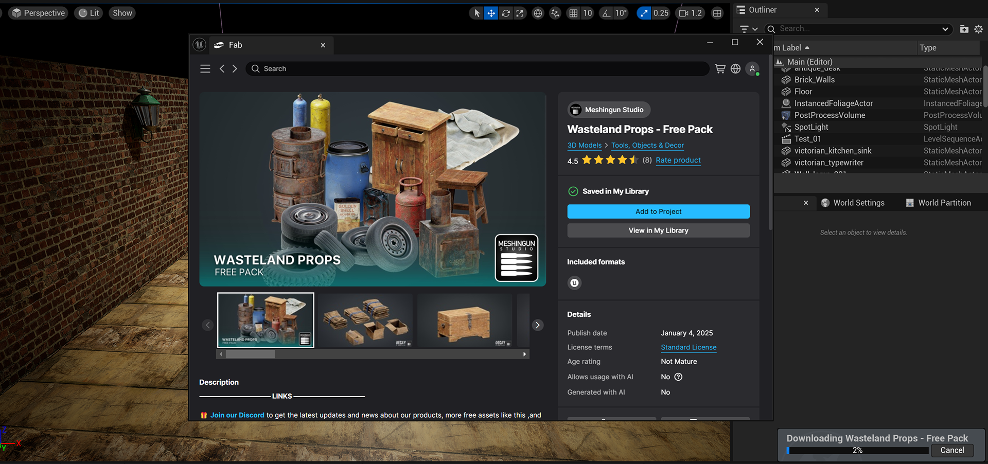Open the Meshingun Studio seller page
The width and height of the screenshot is (988, 464).
(609, 110)
